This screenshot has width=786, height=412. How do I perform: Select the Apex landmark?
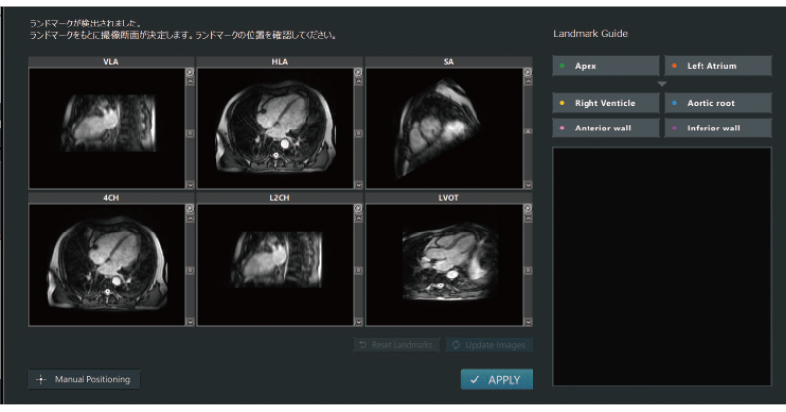605,66
